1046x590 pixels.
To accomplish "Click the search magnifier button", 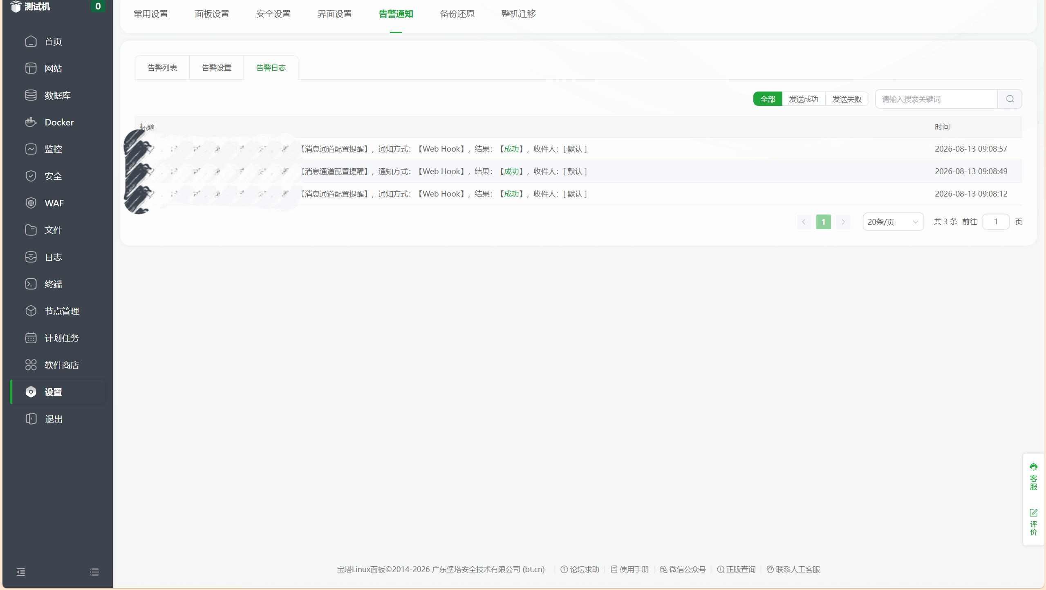I will (1010, 99).
